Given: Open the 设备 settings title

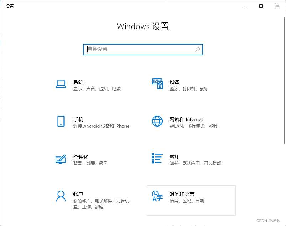Looking at the screenshot, I should (174, 82).
